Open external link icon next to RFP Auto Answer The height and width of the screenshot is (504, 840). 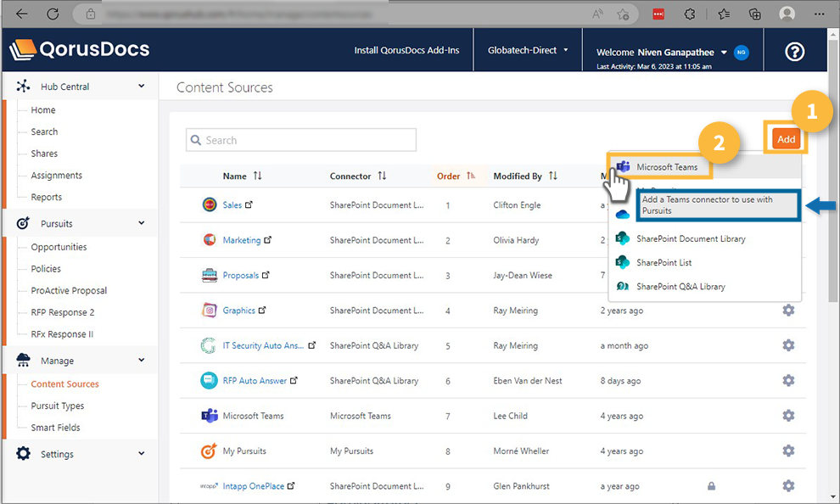[x=294, y=380]
